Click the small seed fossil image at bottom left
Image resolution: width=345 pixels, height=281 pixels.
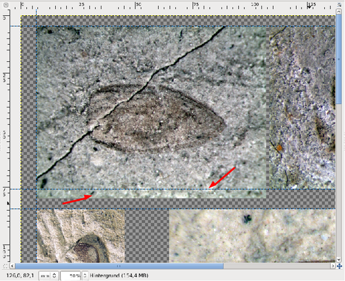(81, 236)
